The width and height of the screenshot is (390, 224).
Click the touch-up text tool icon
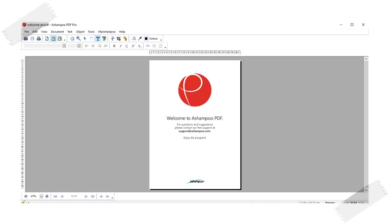coord(113,39)
